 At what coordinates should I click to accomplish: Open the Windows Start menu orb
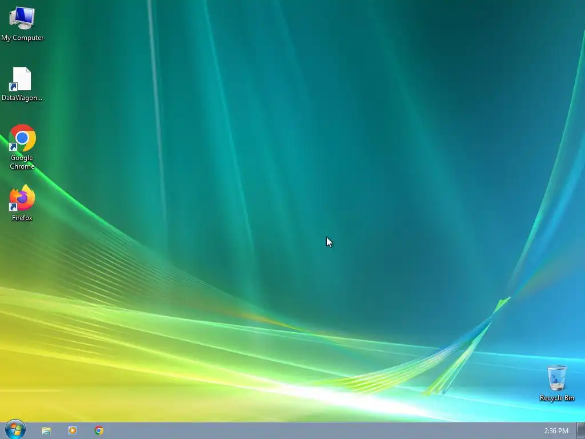pos(15,430)
